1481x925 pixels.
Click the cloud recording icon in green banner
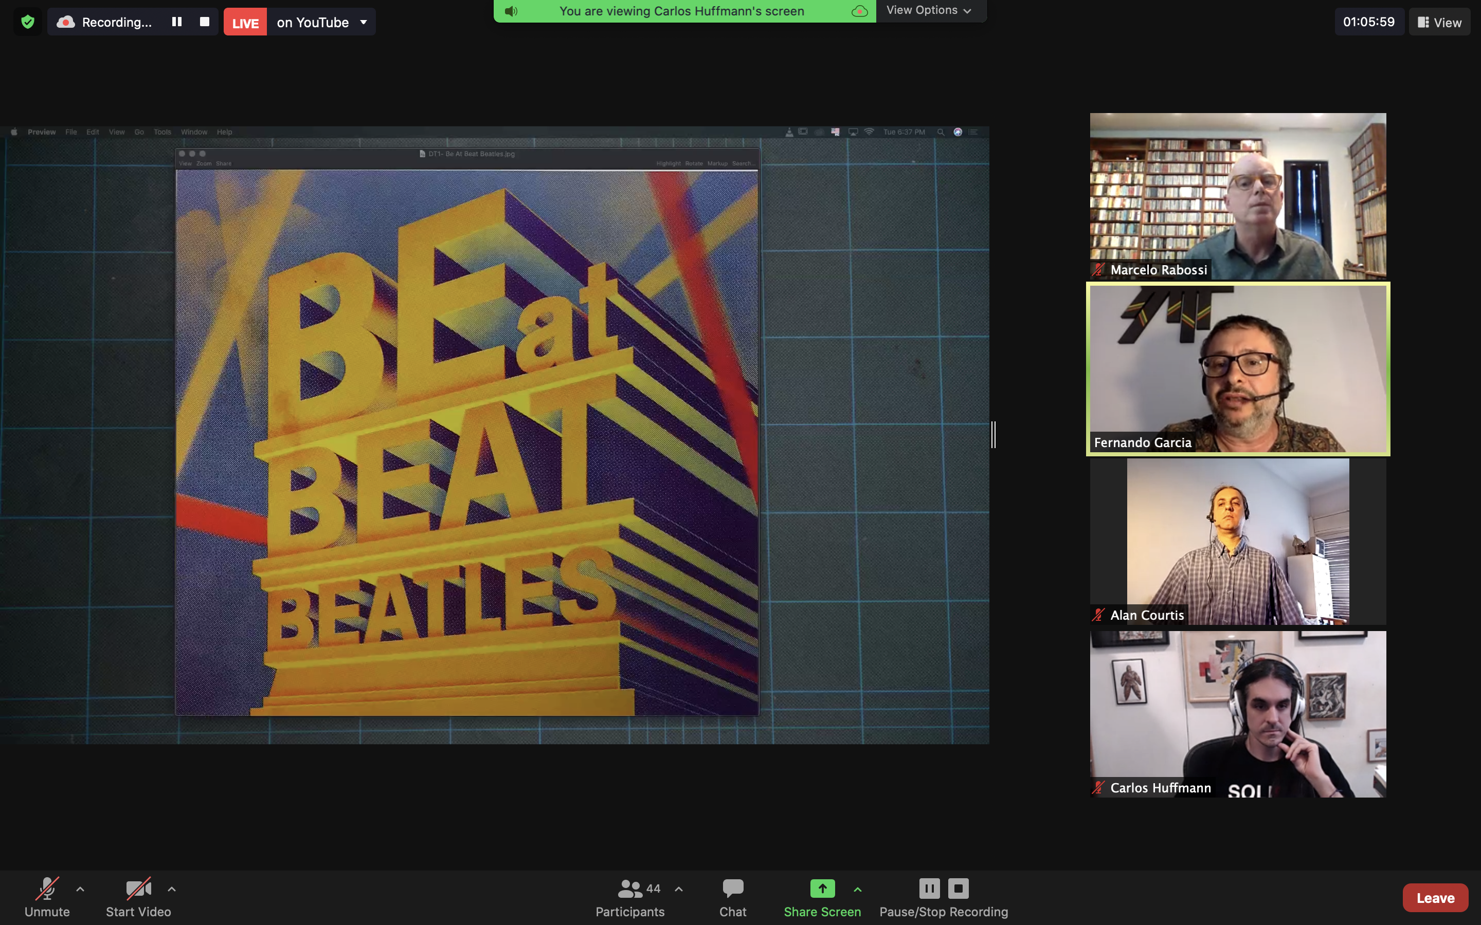[x=859, y=11]
